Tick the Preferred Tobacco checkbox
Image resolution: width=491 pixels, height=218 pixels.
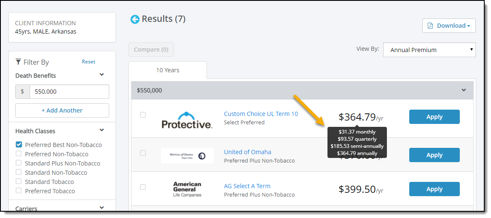coord(19,191)
